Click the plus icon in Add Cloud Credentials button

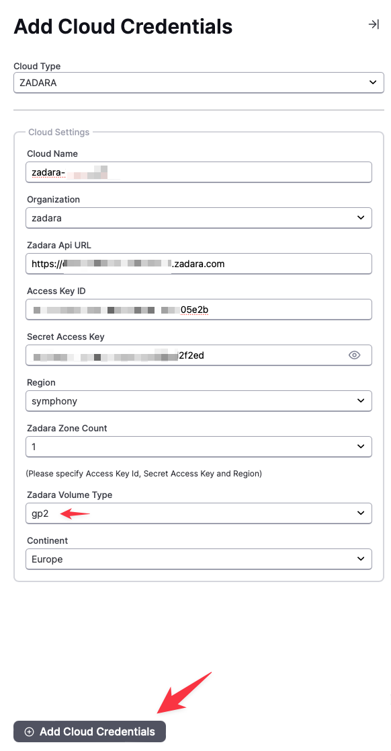[29, 731]
